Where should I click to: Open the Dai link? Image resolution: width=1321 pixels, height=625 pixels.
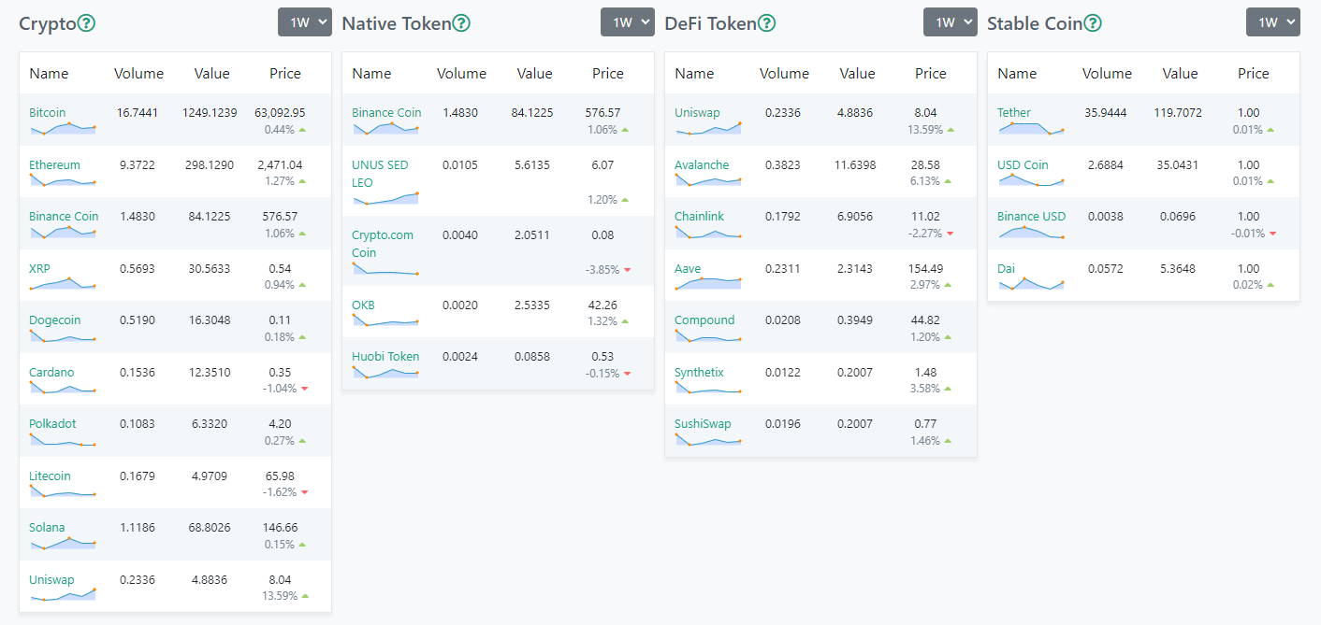(x=1007, y=268)
